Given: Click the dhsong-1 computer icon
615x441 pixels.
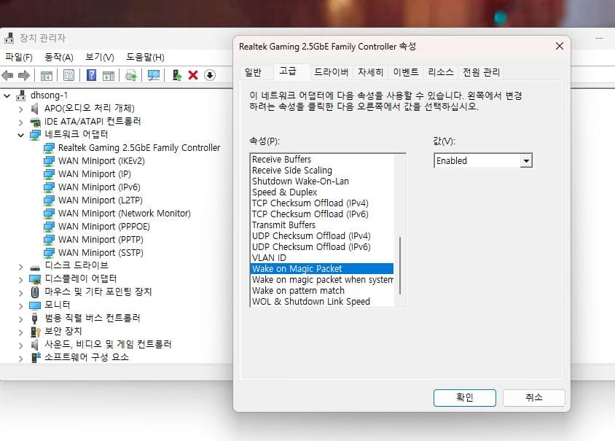Looking at the screenshot, I should pyautogui.click(x=21, y=95).
